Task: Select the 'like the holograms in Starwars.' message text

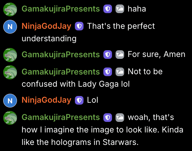Action: [80, 142]
